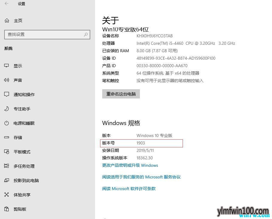Select 显示 in the sidebar
This screenshot has width=272, height=219.
coord(18,66)
